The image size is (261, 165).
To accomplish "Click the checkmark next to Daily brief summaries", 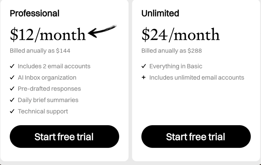I will [12, 100].
